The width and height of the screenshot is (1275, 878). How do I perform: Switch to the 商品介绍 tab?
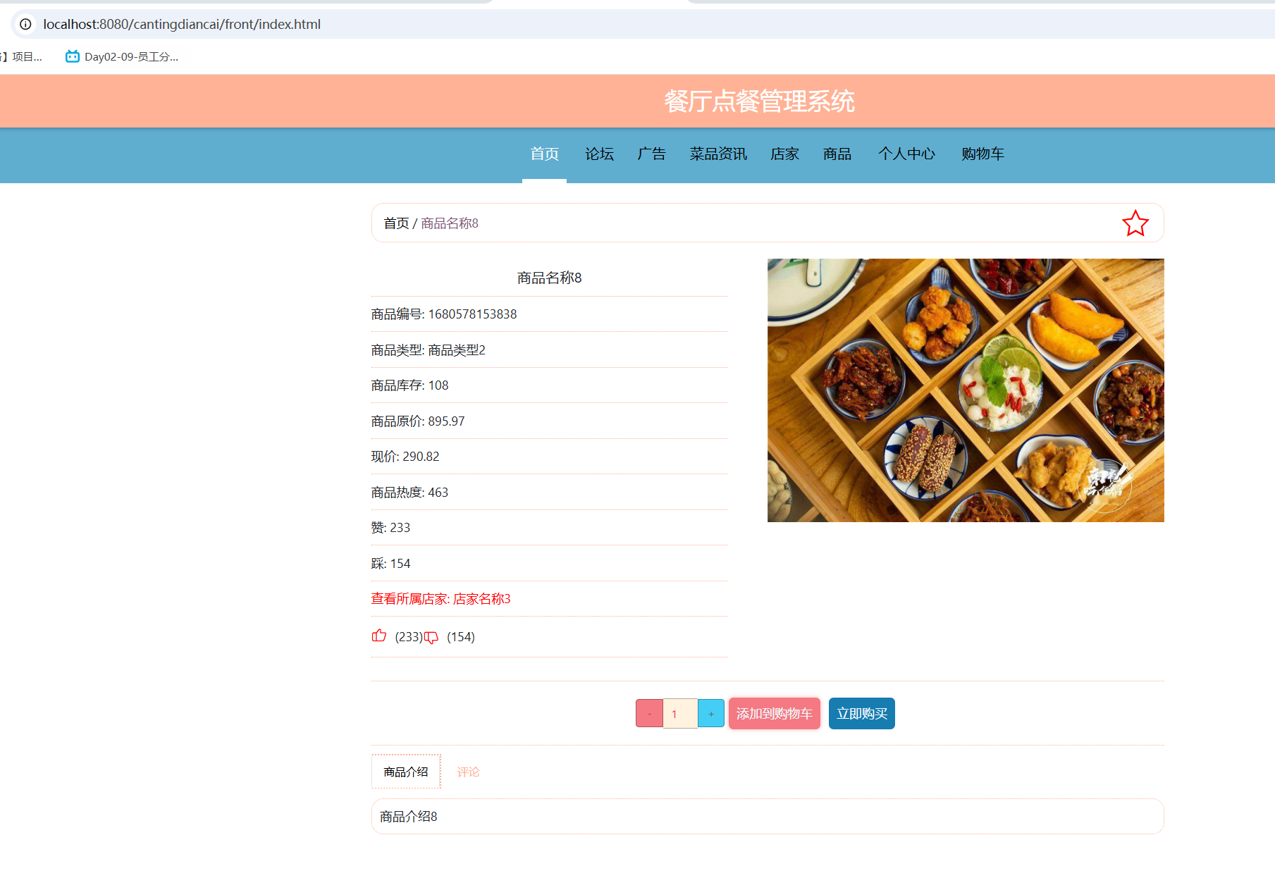[x=405, y=771]
